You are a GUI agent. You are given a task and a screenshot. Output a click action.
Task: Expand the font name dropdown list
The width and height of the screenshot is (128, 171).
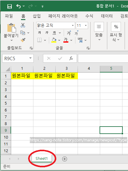(73, 25)
